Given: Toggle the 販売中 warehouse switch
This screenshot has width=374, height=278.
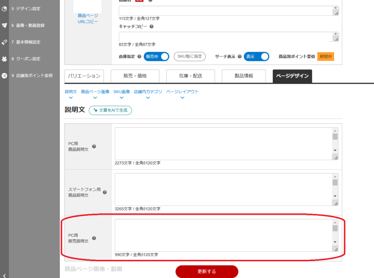Looking at the screenshot, I should (x=157, y=56).
